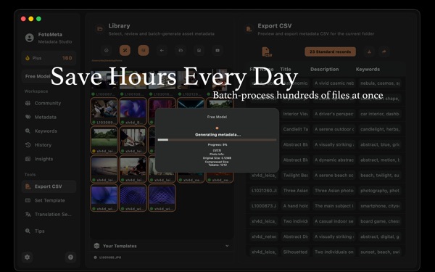Click the Description column header
The height and width of the screenshot is (272, 435).
point(324,70)
